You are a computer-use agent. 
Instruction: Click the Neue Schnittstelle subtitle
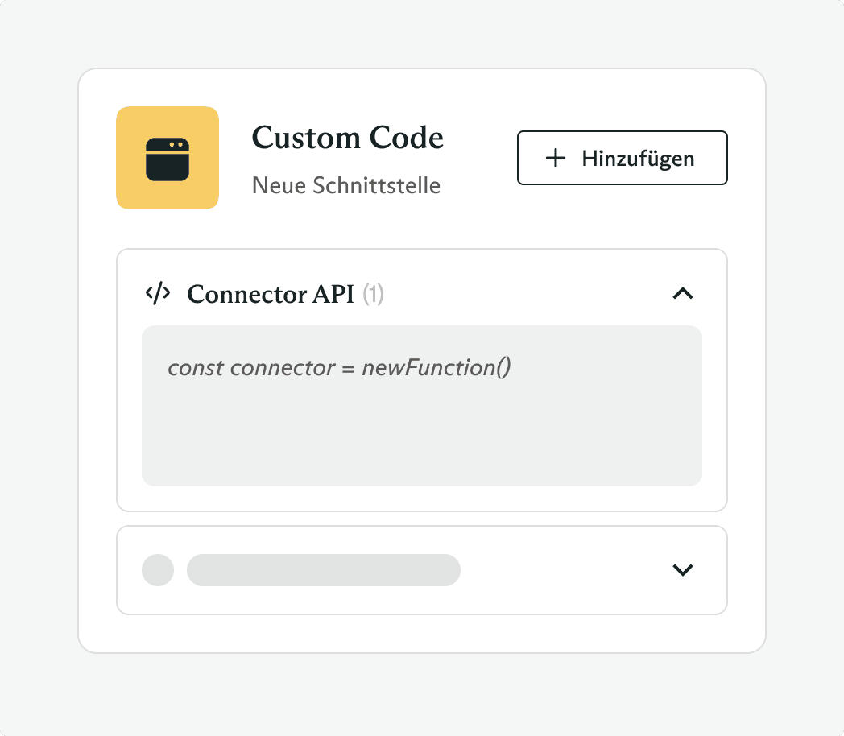[x=346, y=185]
